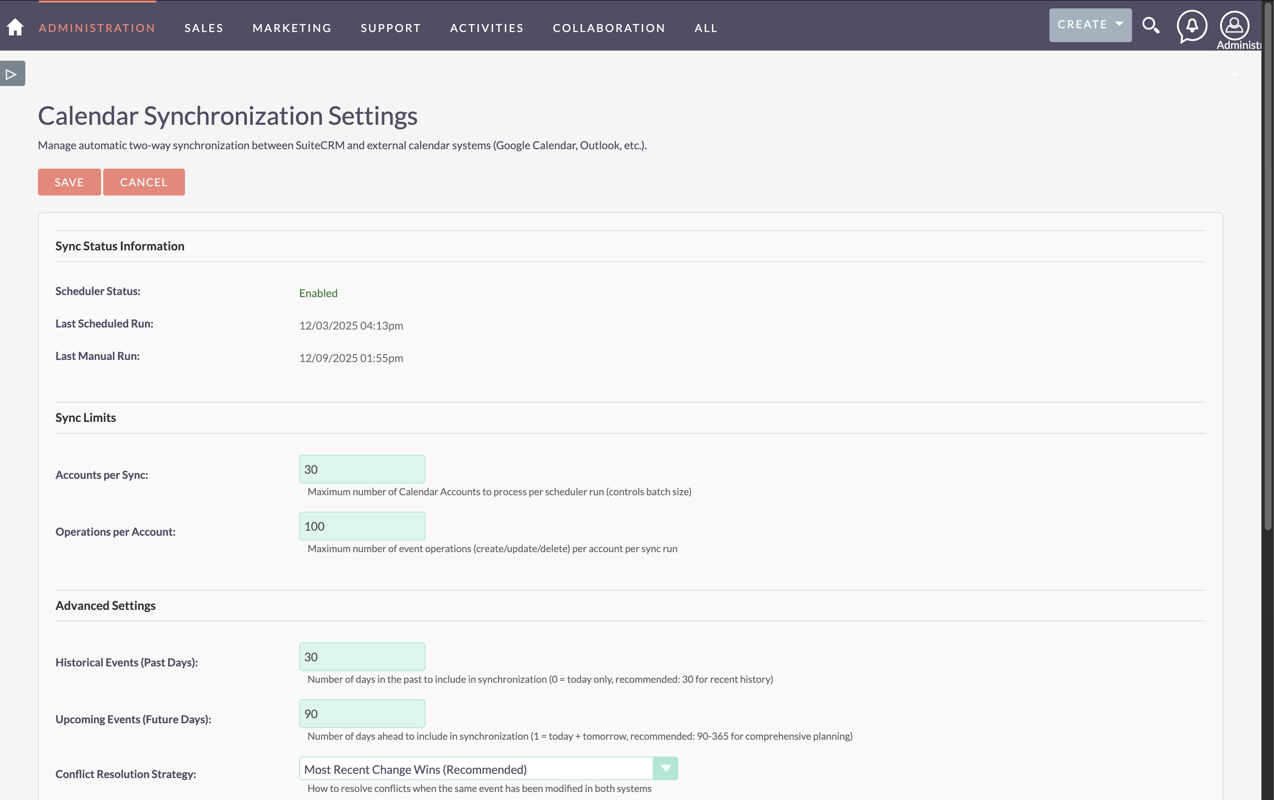Click the Home icon in navbar
This screenshot has height=800, width=1274.
(15, 27)
